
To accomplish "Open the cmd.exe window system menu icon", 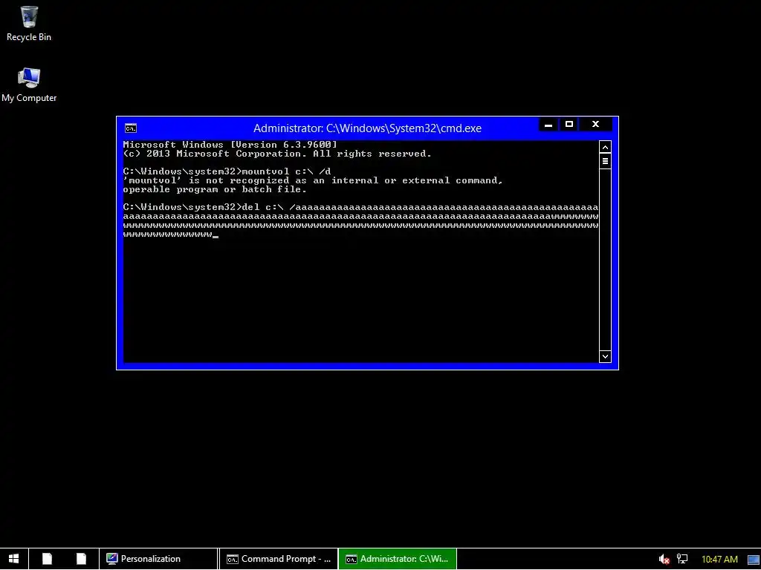I will pos(131,128).
